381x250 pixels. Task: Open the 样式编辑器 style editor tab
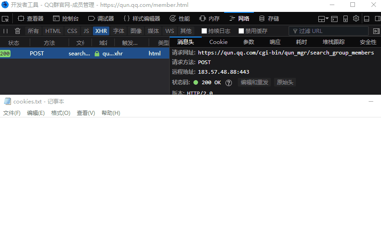point(142,19)
